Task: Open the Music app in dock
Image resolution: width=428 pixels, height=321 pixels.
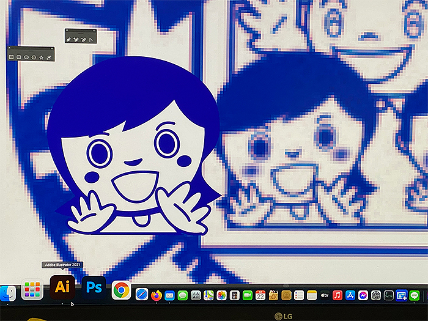Action: pyautogui.click(x=338, y=295)
